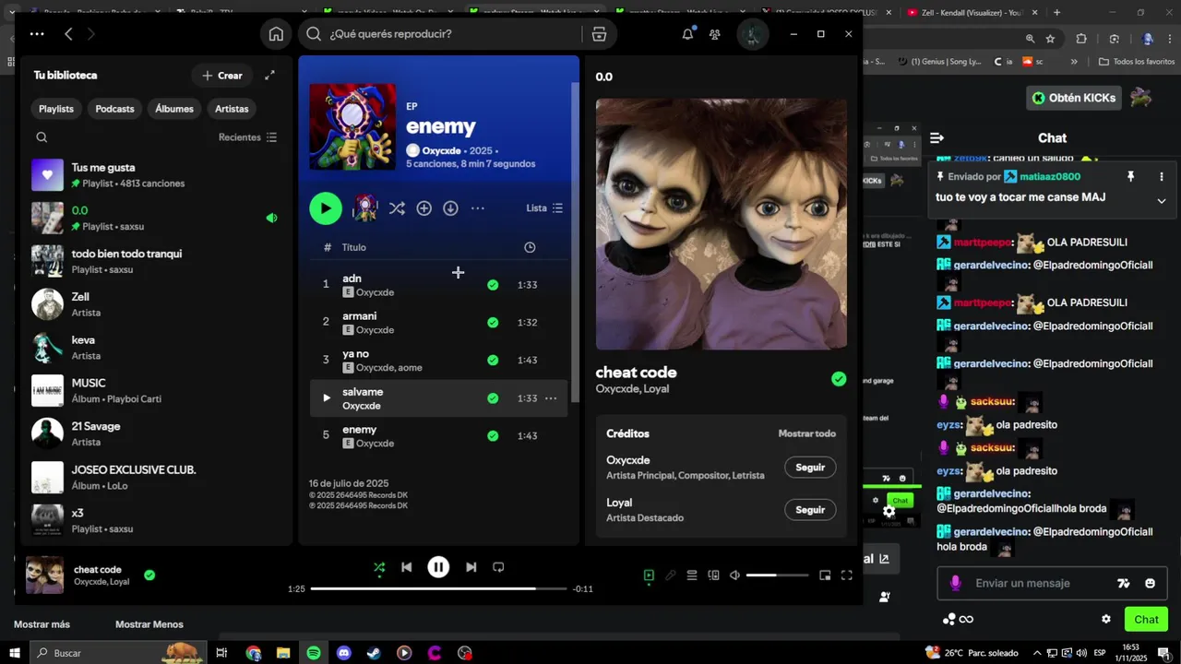1181x664 pixels.
Task: Skip to the next track
Action: [471, 567]
